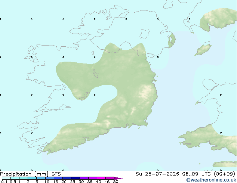Click the '0.5' legend scale label
This screenshot has width=237, height=183.
tap(13, 182)
